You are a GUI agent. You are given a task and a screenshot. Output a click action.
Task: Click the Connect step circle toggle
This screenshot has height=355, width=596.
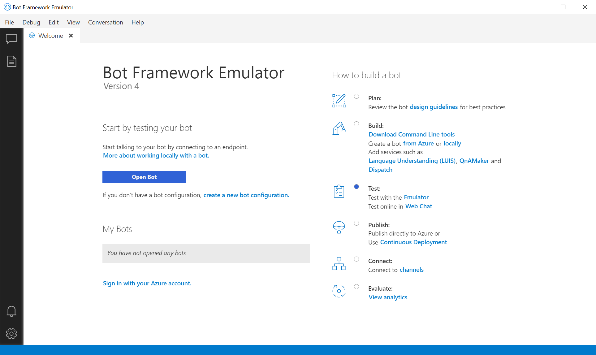(357, 259)
